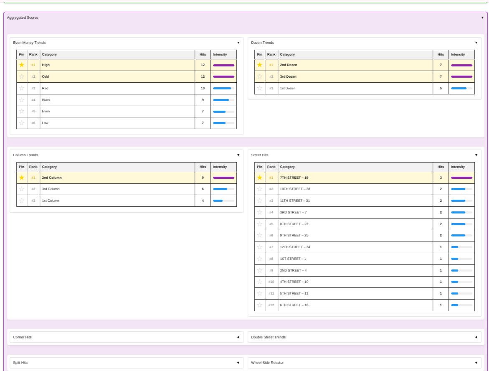
Task: Toggle pin star for 3rd Dozen
Action: point(260,77)
